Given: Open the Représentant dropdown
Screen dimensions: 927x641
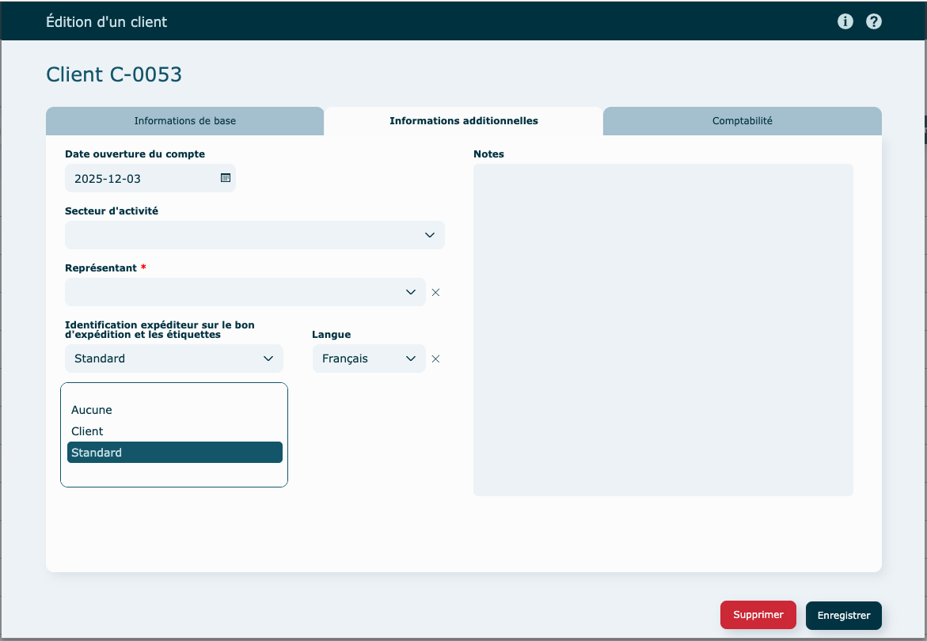Looking at the screenshot, I should pyautogui.click(x=245, y=292).
